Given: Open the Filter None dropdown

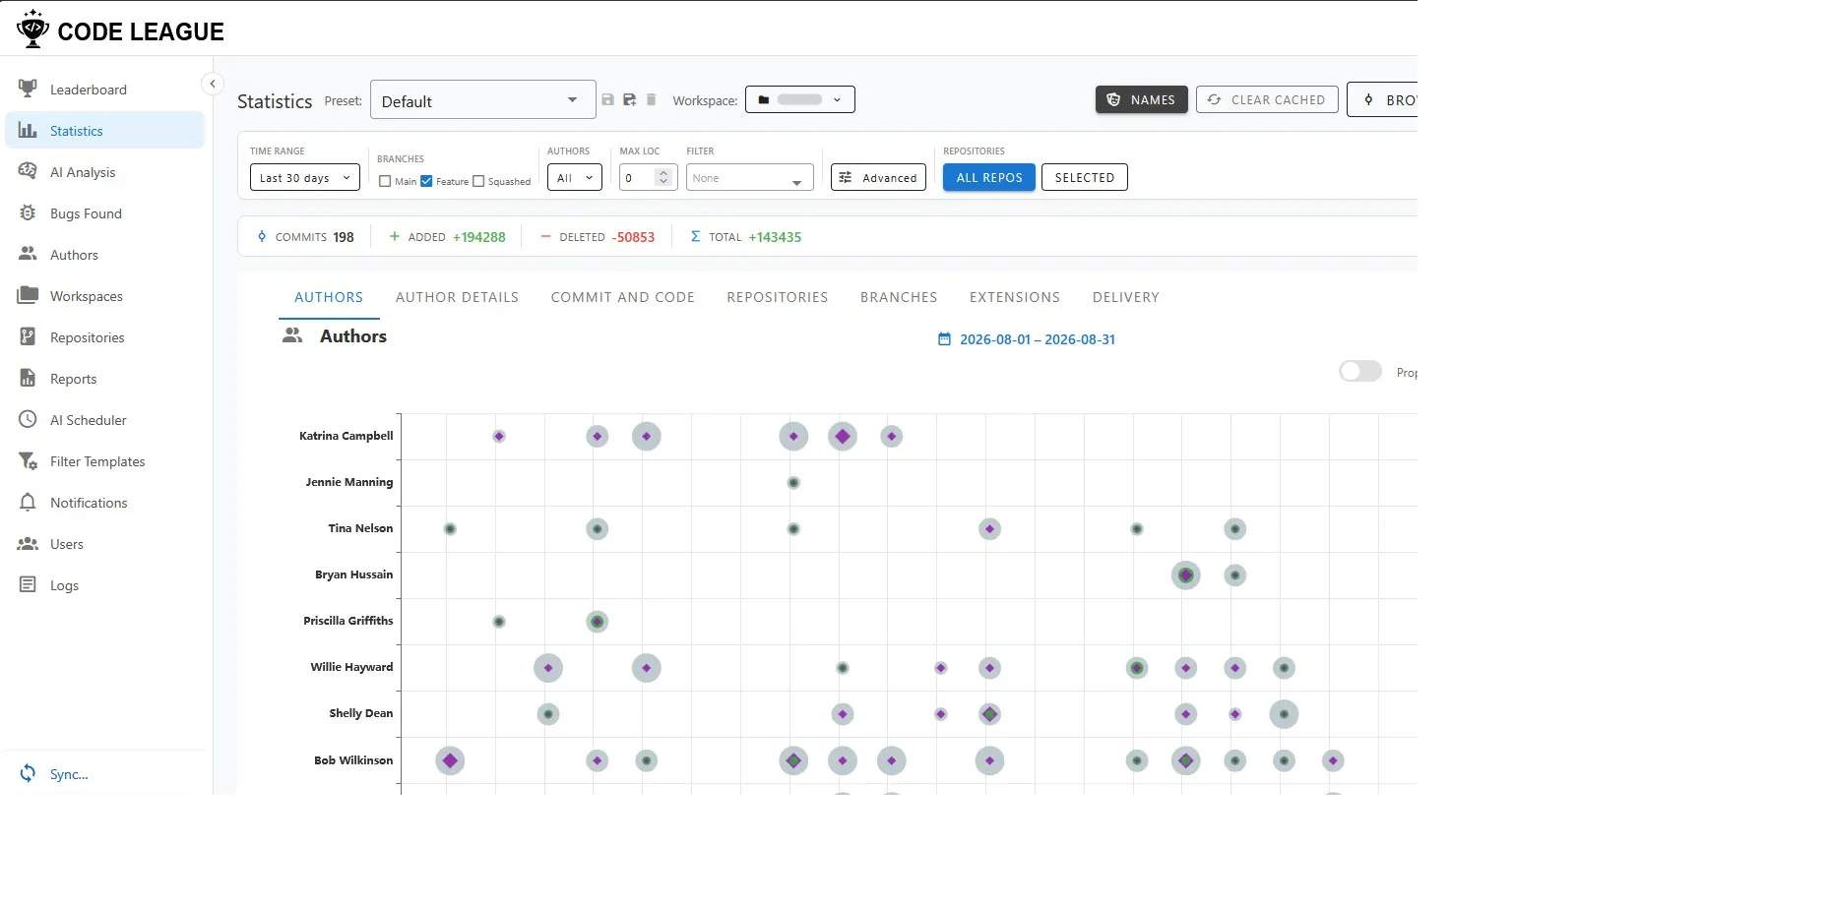Looking at the screenshot, I should [749, 178].
